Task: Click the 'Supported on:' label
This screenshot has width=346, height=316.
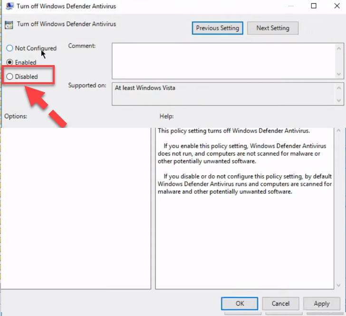Action: (x=87, y=86)
